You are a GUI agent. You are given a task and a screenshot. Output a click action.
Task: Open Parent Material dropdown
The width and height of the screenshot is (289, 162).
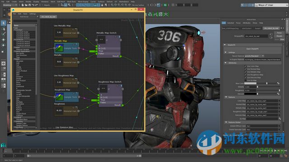(x=254, y=56)
